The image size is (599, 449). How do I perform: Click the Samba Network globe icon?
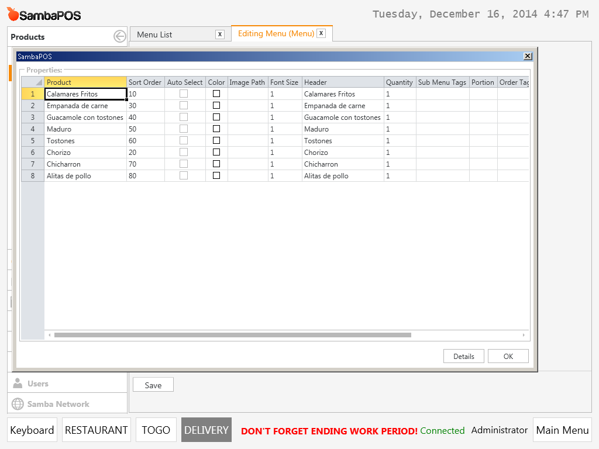click(x=18, y=404)
